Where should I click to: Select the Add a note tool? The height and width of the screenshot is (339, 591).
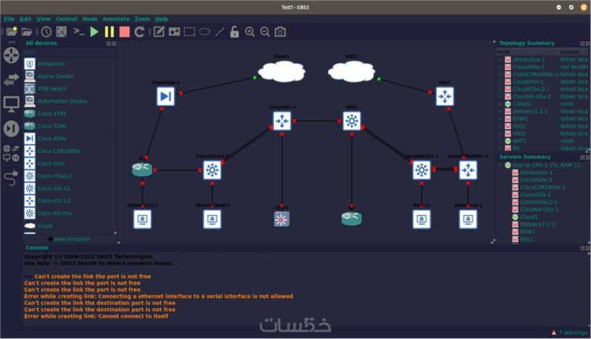tap(159, 32)
